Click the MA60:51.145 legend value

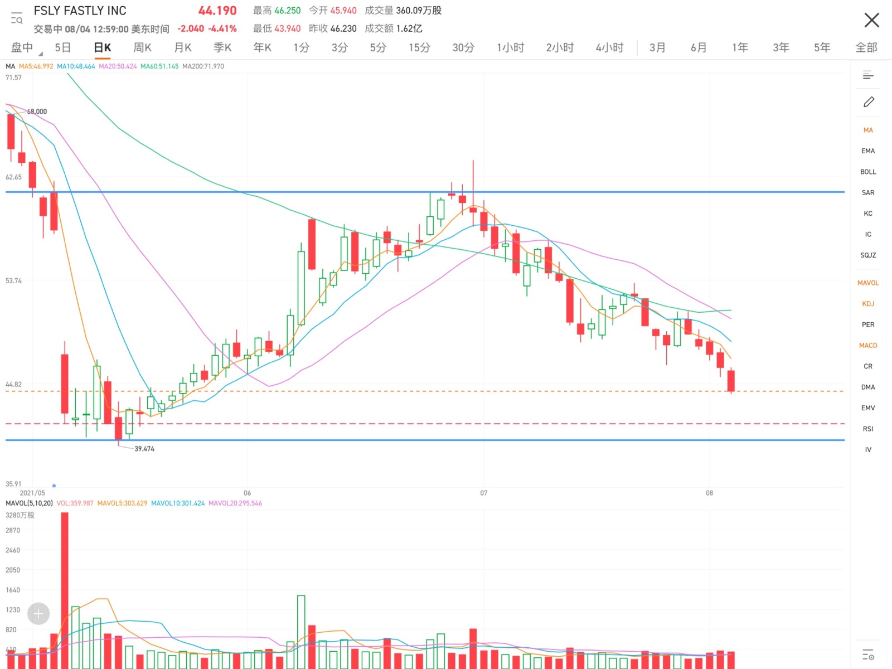click(x=159, y=66)
